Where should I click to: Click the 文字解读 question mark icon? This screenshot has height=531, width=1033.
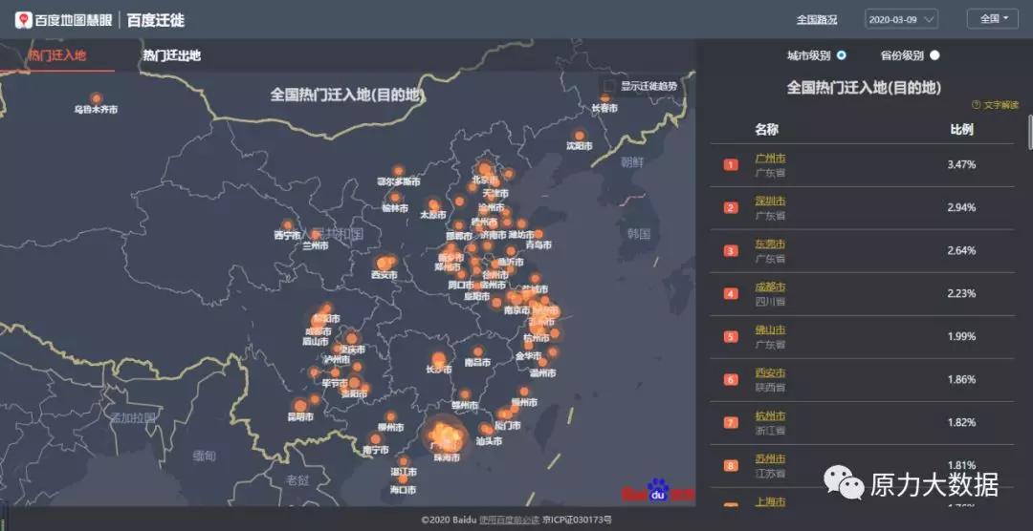(x=976, y=105)
